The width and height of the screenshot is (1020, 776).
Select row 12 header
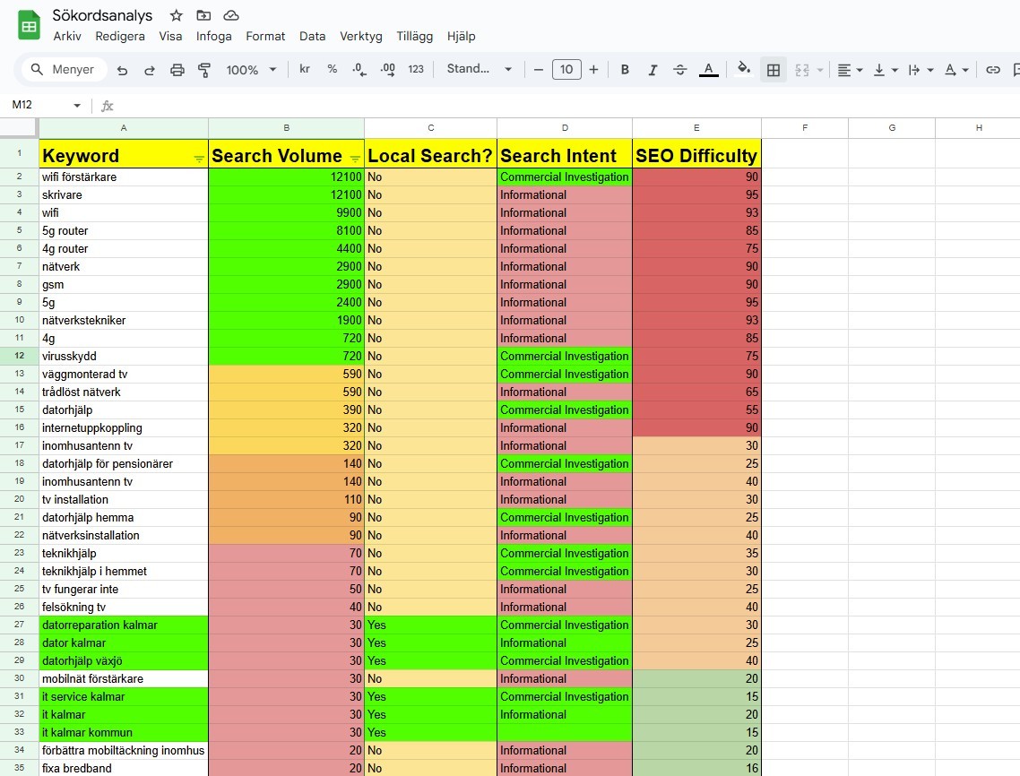point(20,356)
